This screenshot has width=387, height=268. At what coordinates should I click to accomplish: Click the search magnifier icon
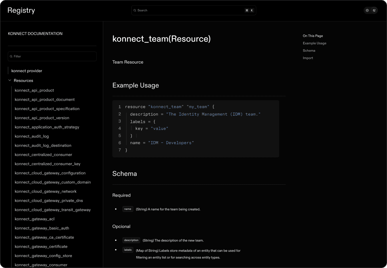[x=135, y=11]
